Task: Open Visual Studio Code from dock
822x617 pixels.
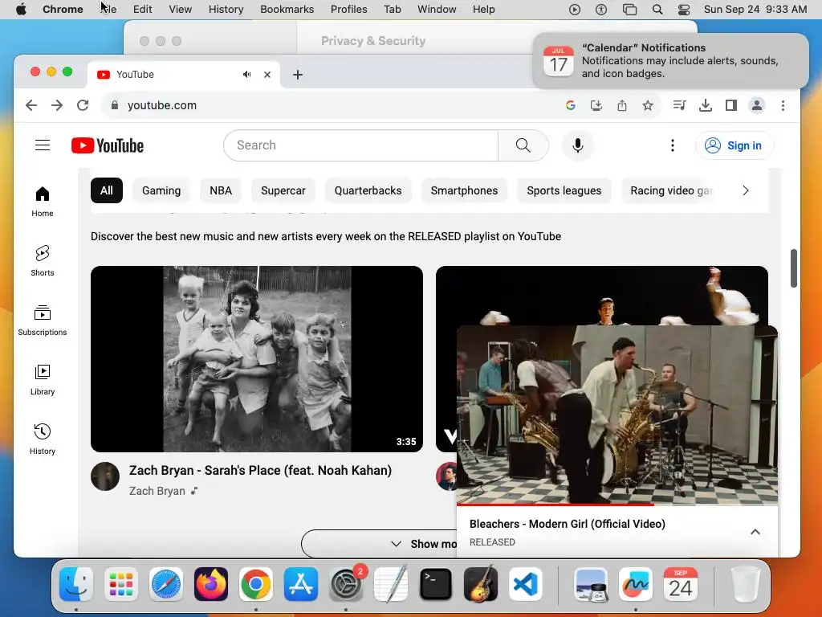Action: [x=525, y=584]
